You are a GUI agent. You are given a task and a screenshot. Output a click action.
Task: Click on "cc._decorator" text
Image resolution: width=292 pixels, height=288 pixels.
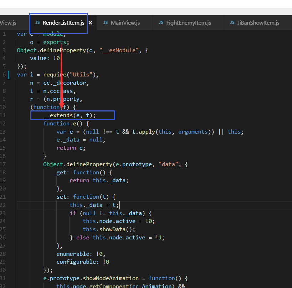coord(65,83)
